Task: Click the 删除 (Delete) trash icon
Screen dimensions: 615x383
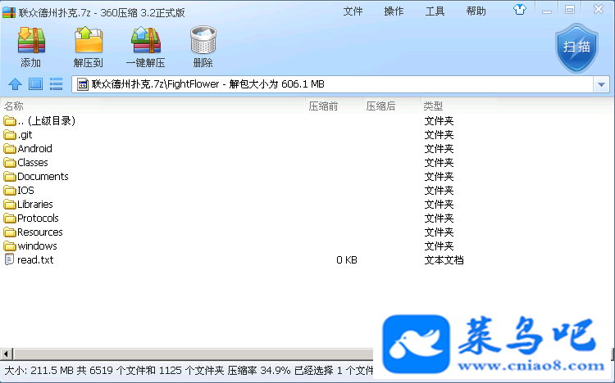Action: tap(203, 40)
